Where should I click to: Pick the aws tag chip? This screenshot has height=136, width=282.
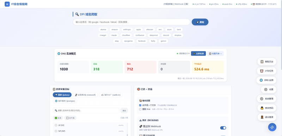pos(160,30)
